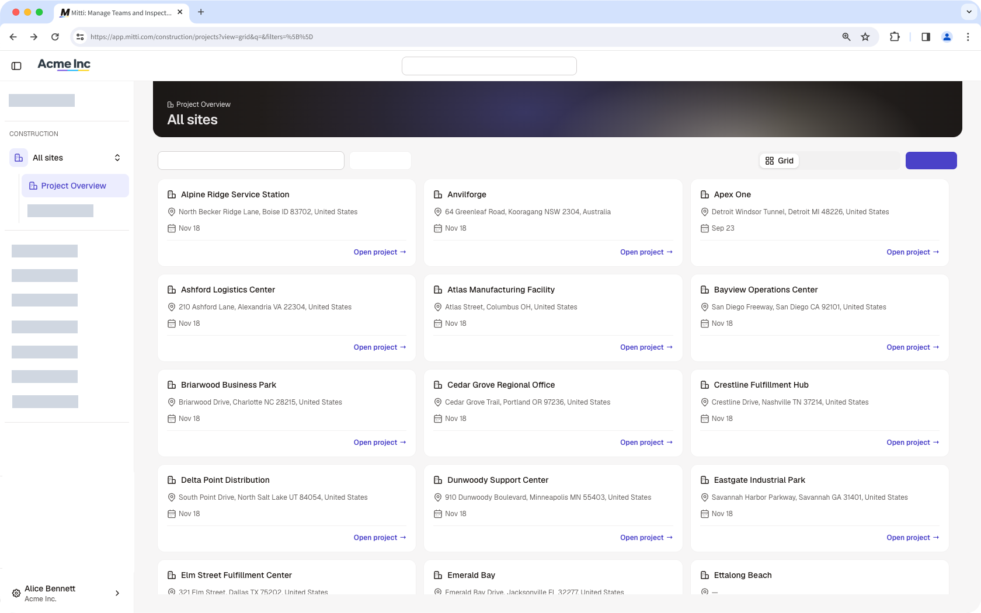Click the sites search box under banner
The image size is (981, 613).
251,161
